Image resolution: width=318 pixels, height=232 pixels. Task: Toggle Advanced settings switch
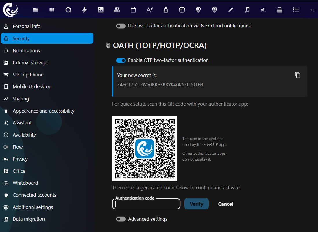(x=121, y=219)
